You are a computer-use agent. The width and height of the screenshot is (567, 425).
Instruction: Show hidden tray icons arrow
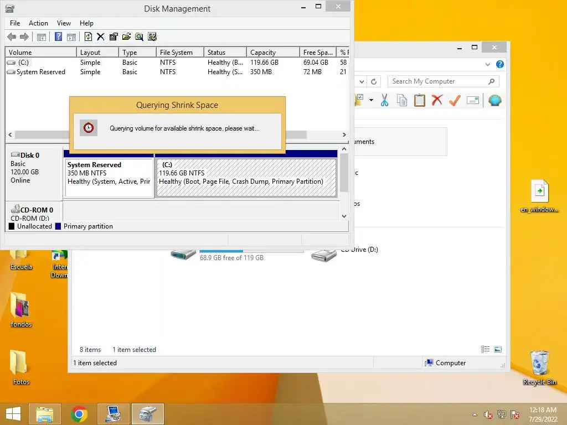[x=475, y=414]
